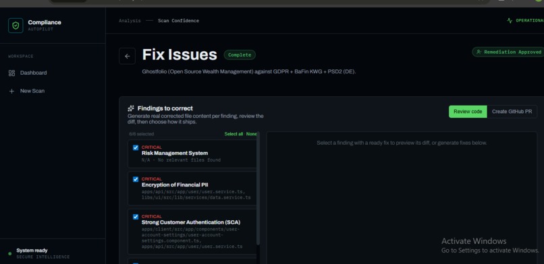The image size is (544, 264).
Task: Uncheck the Risk Management System finding
Action: pyautogui.click(x=136, y=147)
